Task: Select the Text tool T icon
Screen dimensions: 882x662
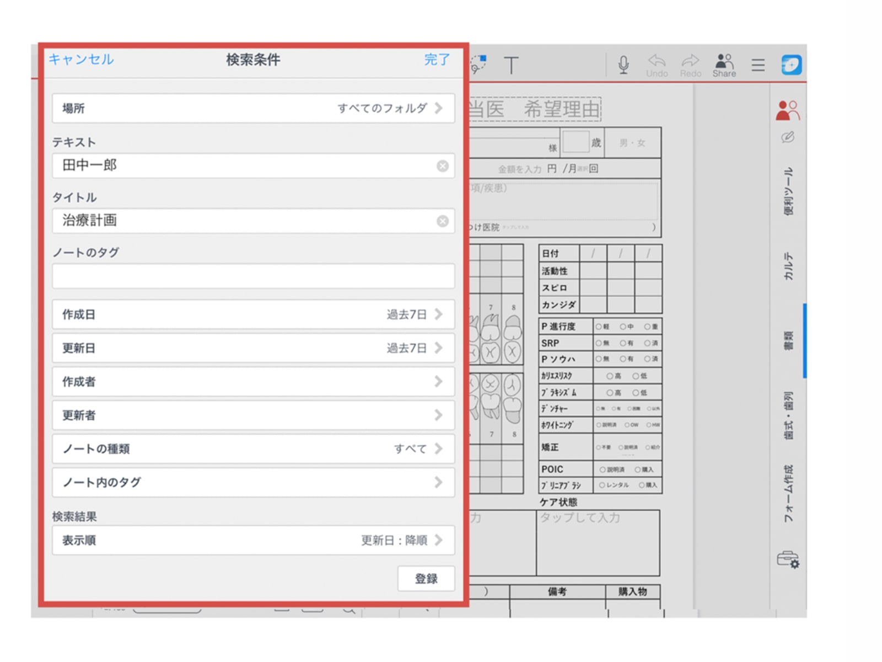Action: [511, 65]
